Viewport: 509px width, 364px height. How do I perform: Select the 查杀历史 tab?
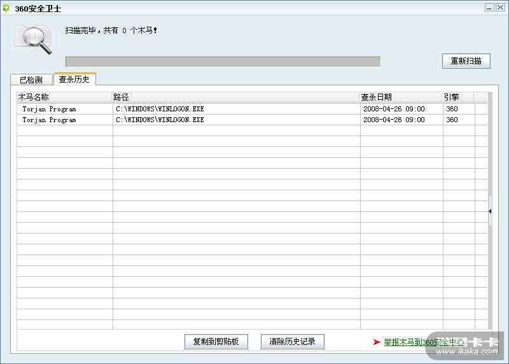(74, 79)
